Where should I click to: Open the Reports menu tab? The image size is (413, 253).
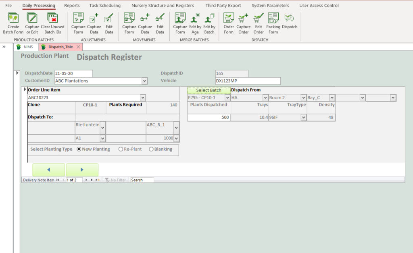(x=72, y=6)
